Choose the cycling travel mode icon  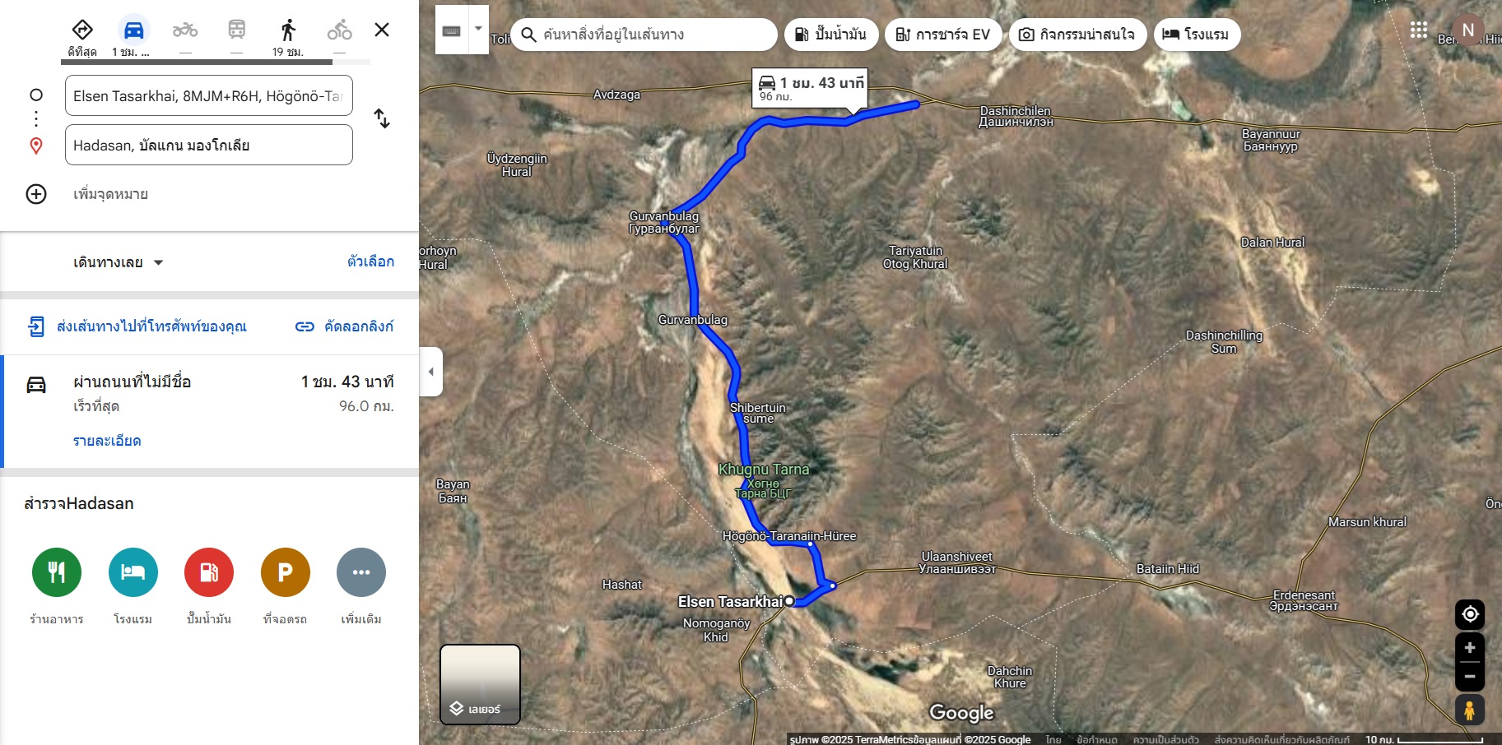pos(339,30)
